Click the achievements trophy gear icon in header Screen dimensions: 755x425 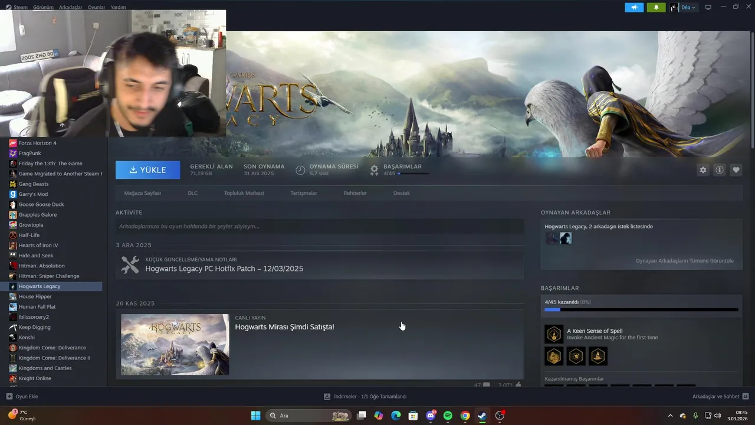point(374,170)
